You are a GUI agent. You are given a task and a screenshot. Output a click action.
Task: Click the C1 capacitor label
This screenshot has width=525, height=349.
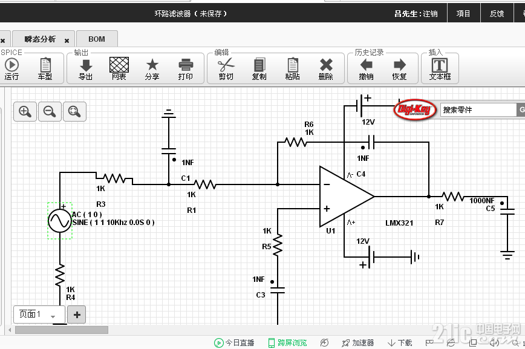(x=186, y=178)
